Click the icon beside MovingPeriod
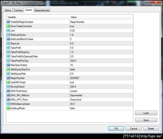Image resolution: width=163 pixels, height=139 pixels. pyautogui.click(x=8, y=87)
